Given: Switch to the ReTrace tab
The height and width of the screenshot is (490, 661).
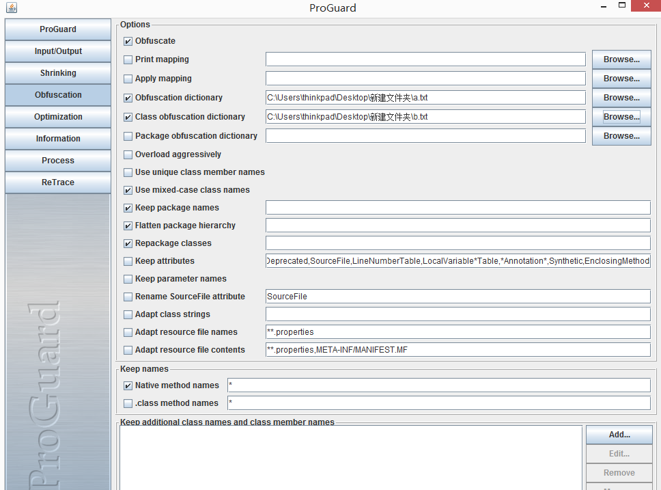Looking at the screenshot, I should [58, 182].
